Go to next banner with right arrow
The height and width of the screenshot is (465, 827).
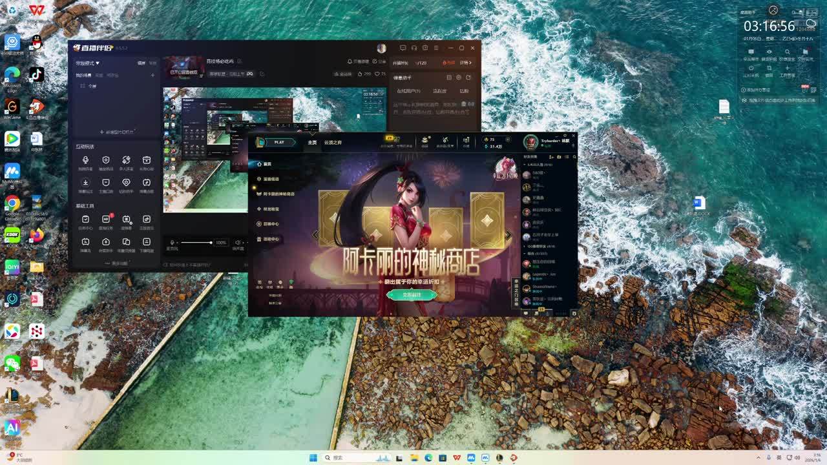click(x=508, y=235)
